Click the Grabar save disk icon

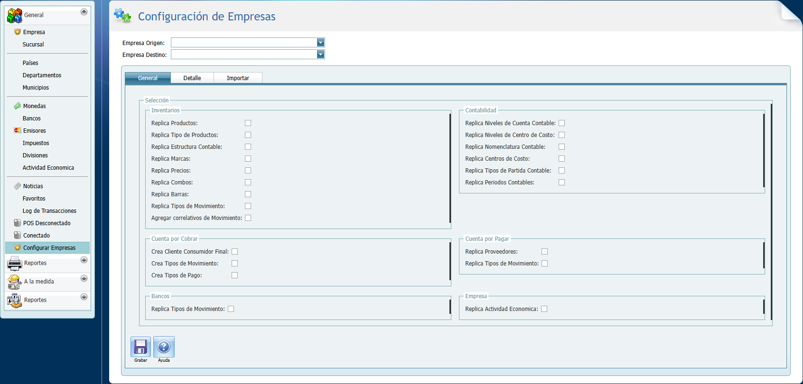tap(140, 347)
